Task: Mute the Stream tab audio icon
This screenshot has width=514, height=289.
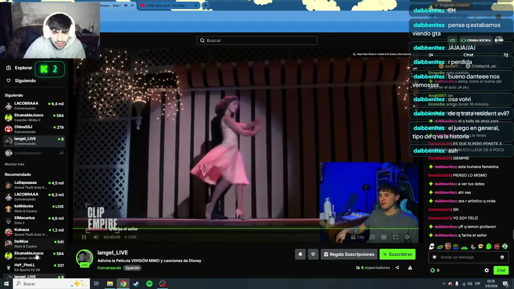Action: [x=126, y=5]
